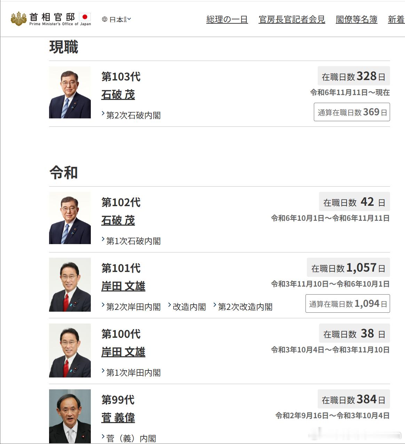Viewport: 405px width, 444px height.
Task: Click the globe language icon
Action: click(x=104, y=19)
